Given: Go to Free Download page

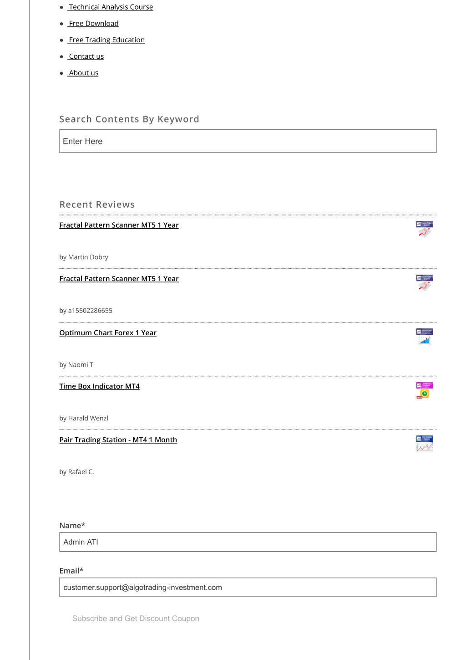Looking at the screenshot, I should [93, 23].
